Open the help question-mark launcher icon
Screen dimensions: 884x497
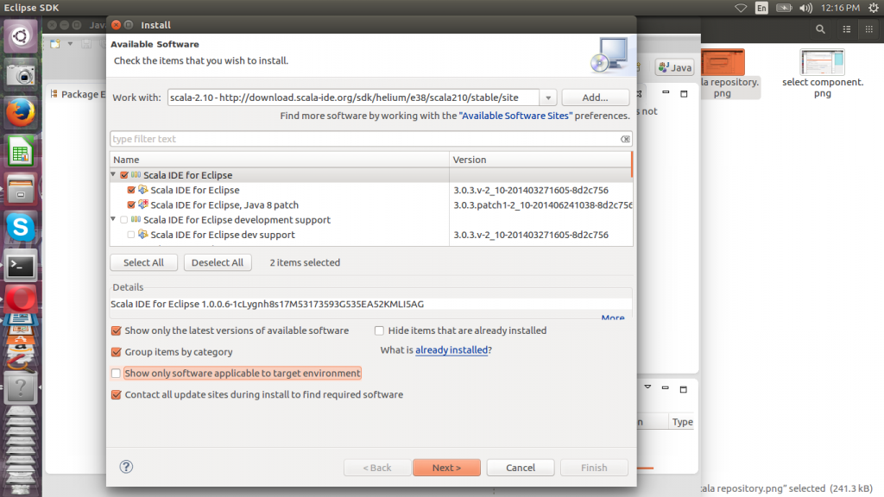(21, 387)
